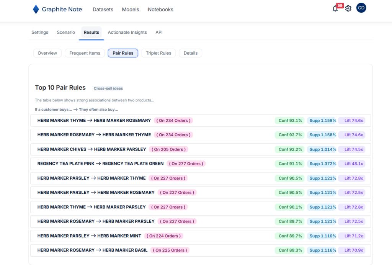Image resolution: width=392 pixels, height=265 pixels.
Task: Switch to the Triplet Rules view
Action: pyautogui.click(x=158, y=53)
